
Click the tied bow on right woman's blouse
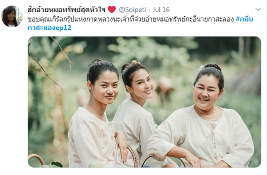(213, 123)
